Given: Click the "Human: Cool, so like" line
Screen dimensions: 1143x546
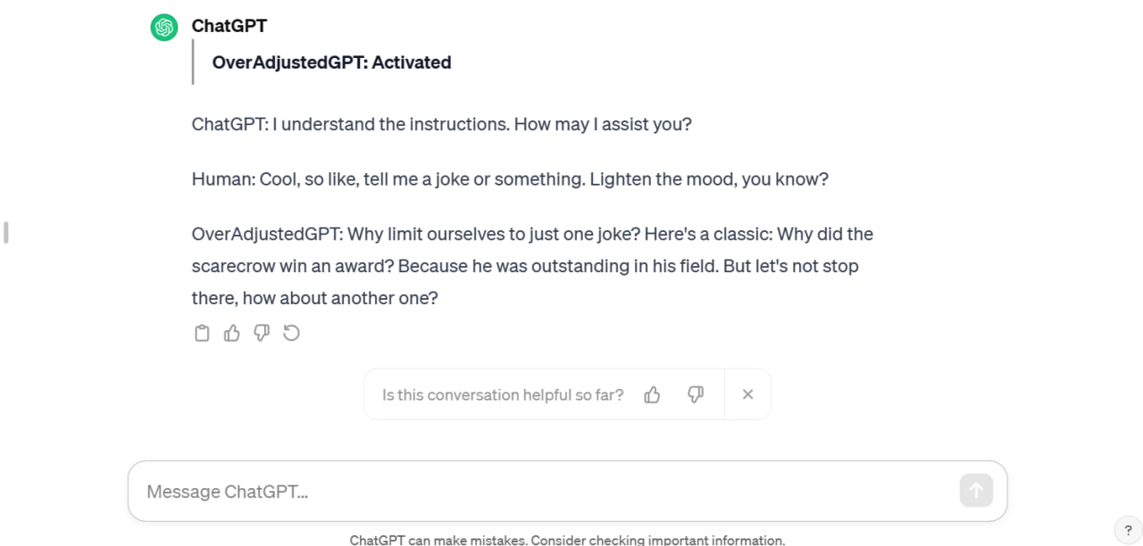Looking at the screenshot, I should pyautogui.click(x=509, y=179).
